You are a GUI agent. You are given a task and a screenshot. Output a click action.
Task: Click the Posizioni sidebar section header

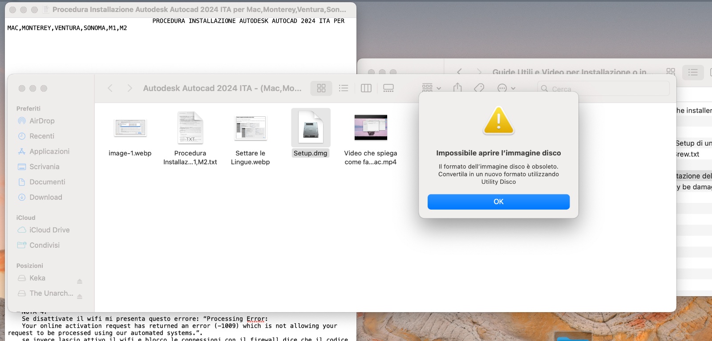tap(30, 266)
